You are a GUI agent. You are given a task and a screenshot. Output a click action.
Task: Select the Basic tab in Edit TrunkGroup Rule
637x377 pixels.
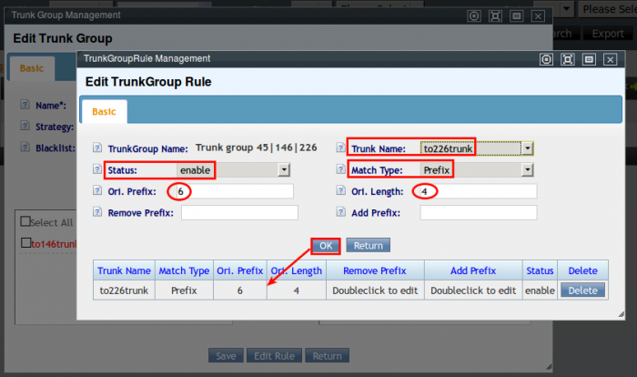point(104,111)
